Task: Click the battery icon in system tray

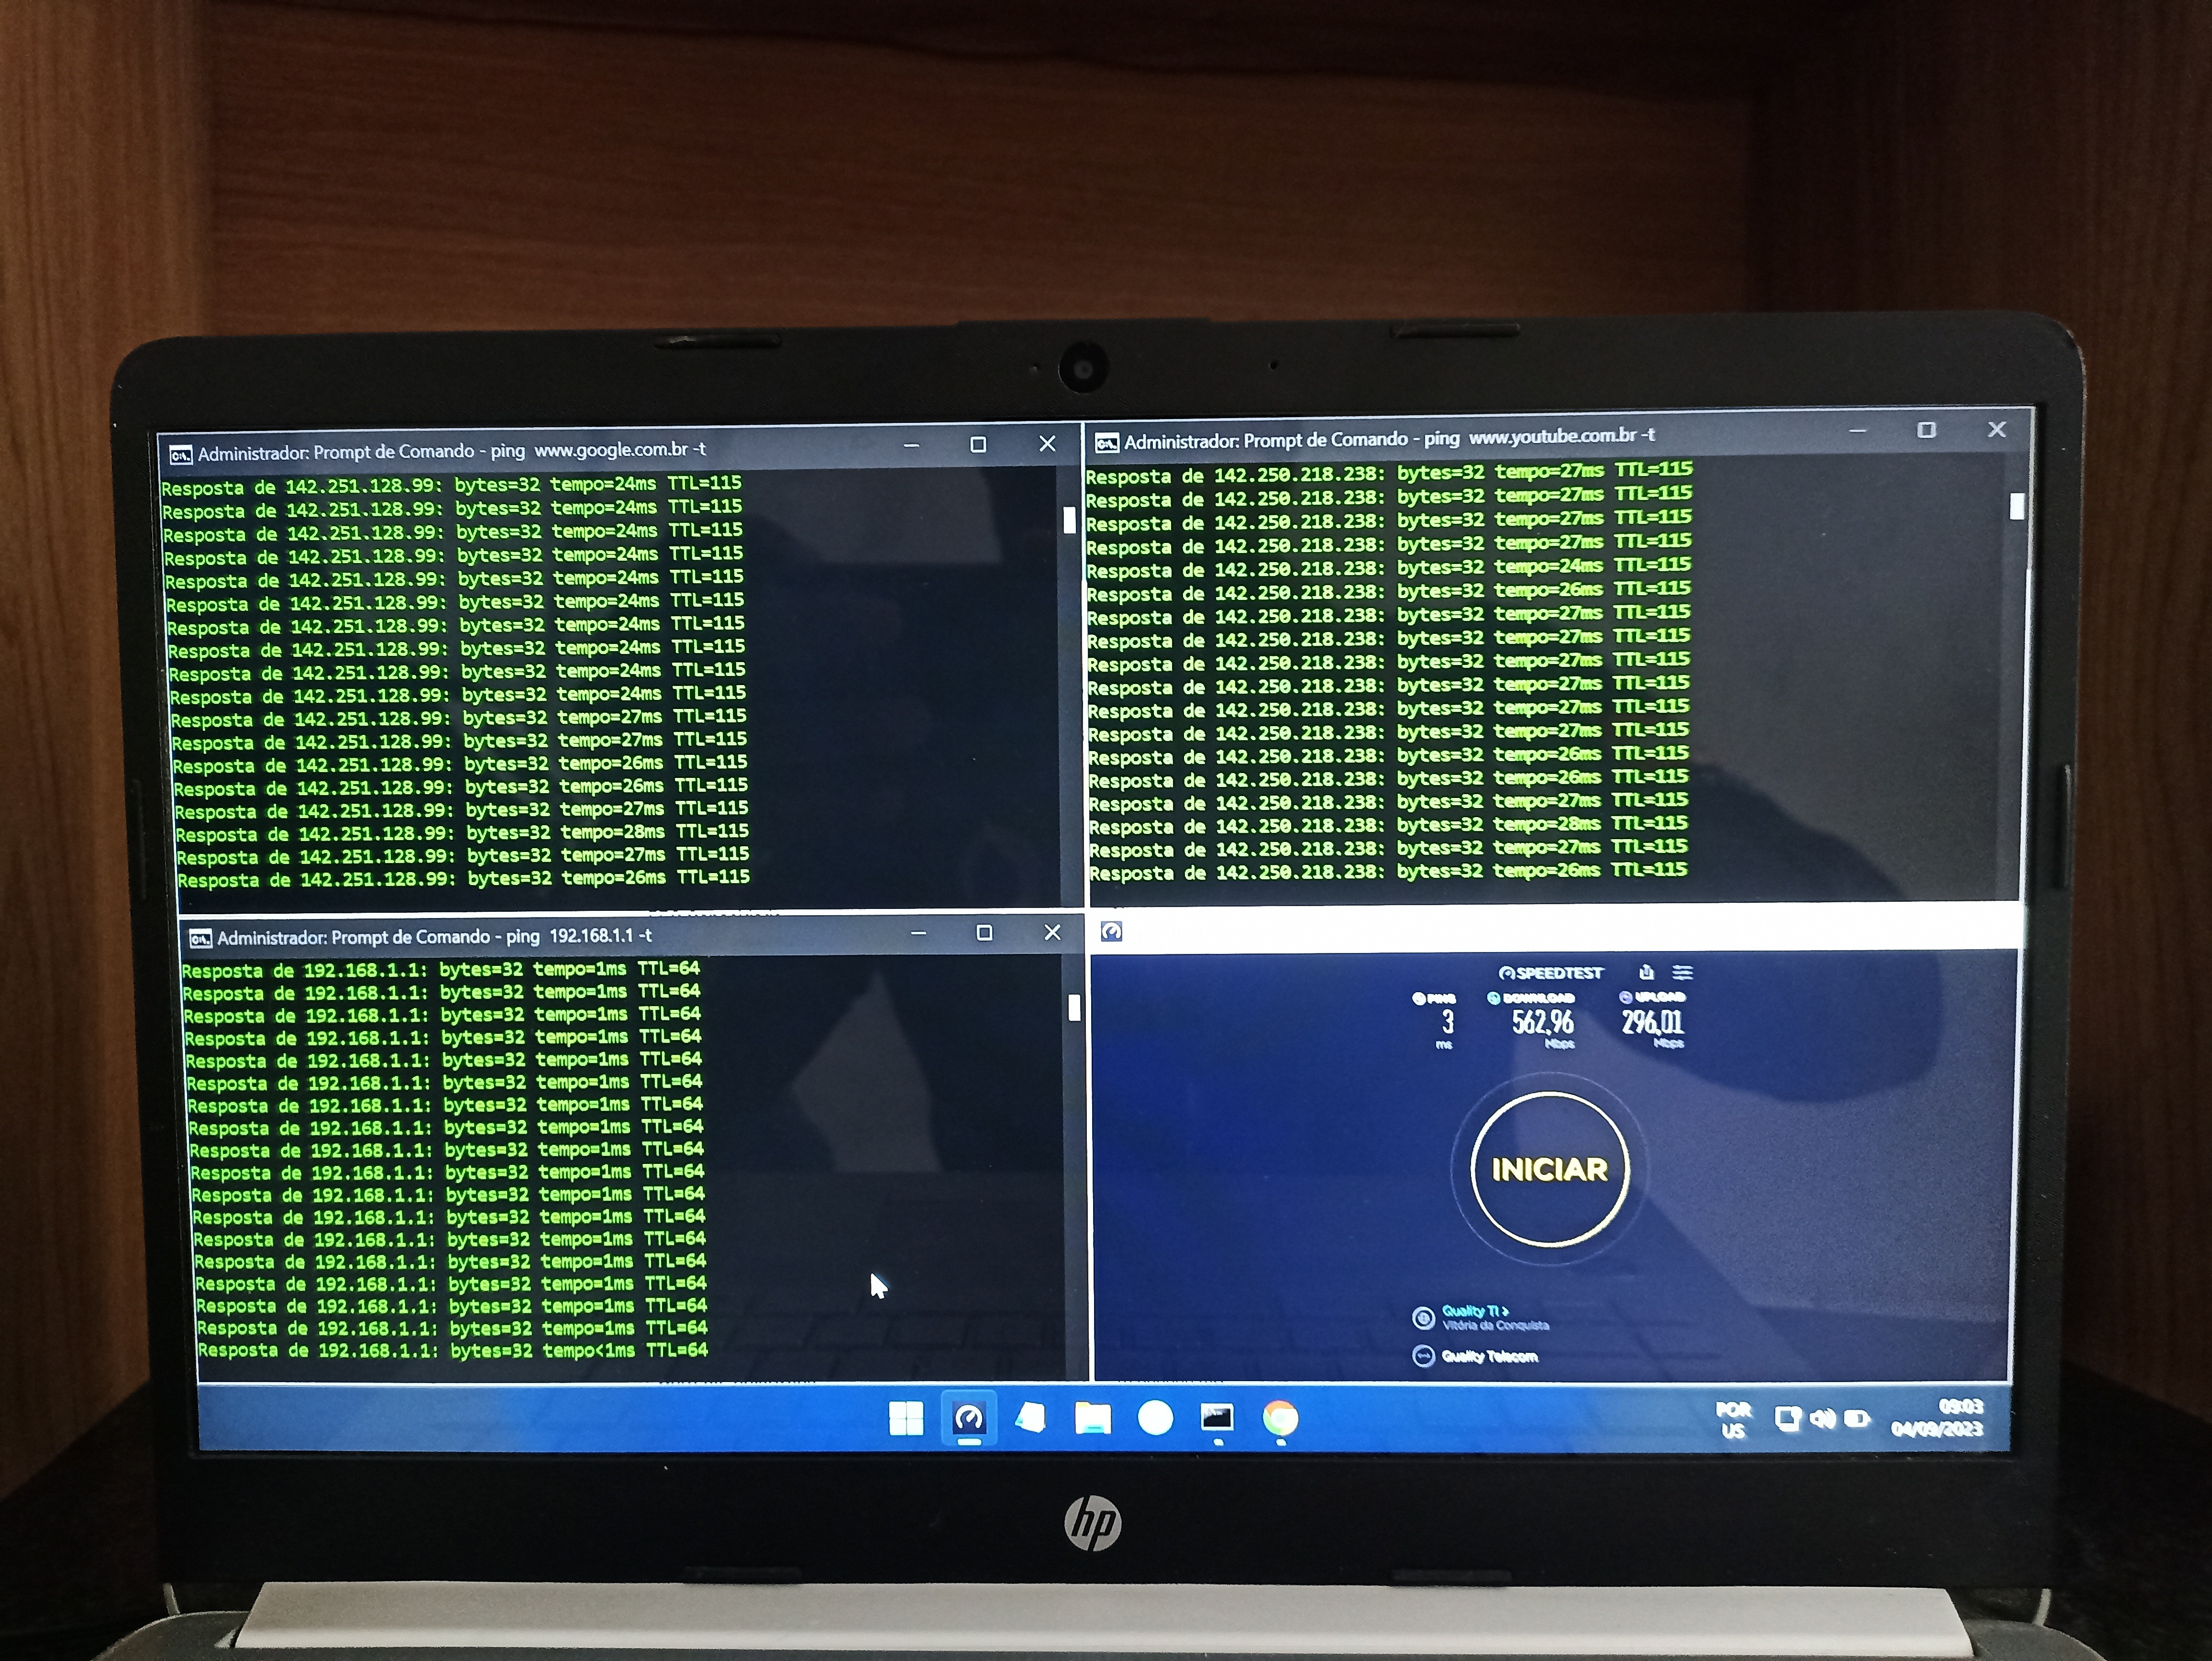Action: [x=1857, y=1419]
